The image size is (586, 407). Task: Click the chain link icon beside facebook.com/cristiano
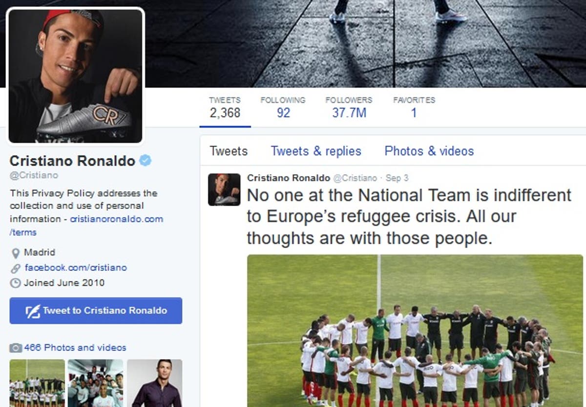(16, 268)
